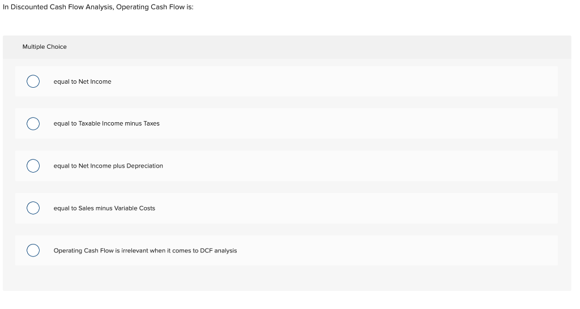Click the question text about Operating Cash Flow
The width and height of the screenshot is (580, 309).
(98, 7)
